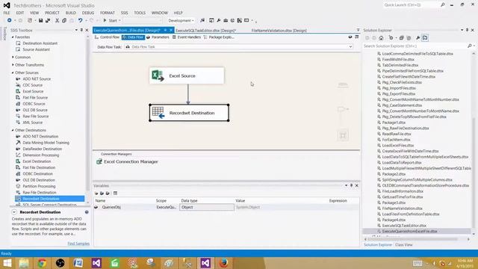Open the FILE menu
This screenshot has width=478, height=269.
point(7,13)
